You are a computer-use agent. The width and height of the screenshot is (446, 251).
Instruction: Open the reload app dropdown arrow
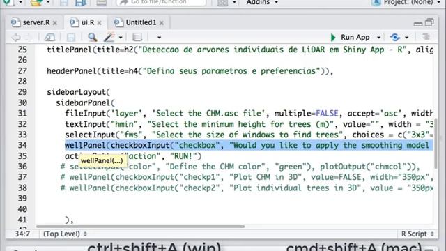(x=407, y=38)
